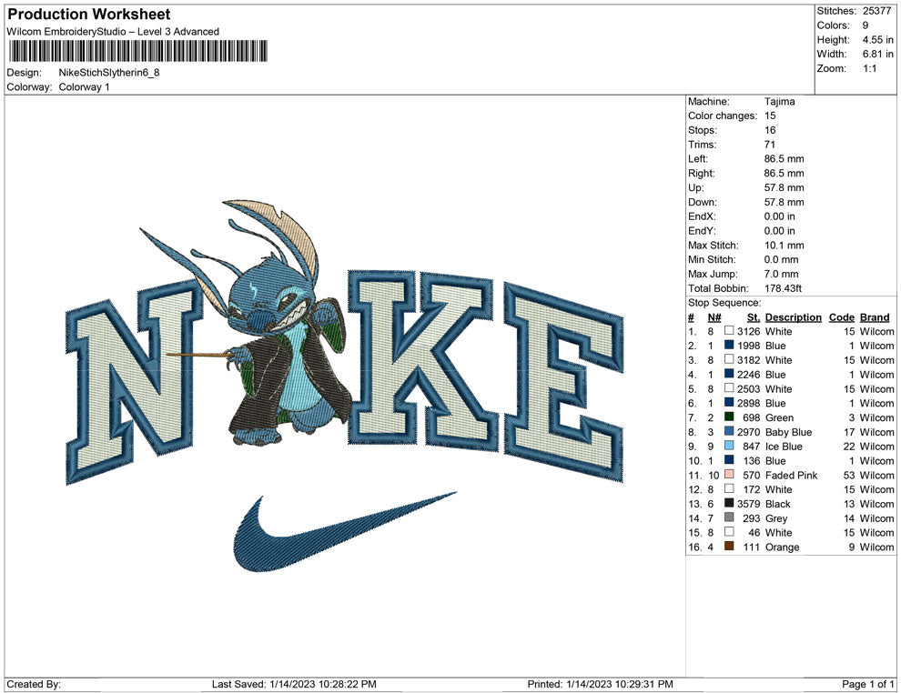
Task: Click the Width value 6.81 in
Action: (x=877, y=54)
